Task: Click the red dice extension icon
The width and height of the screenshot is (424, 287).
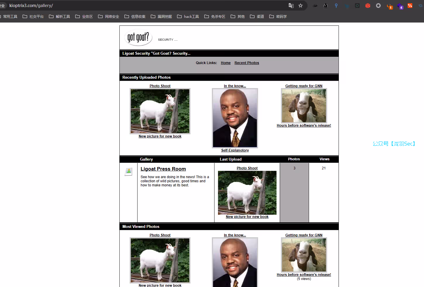Action: [368, 6]
